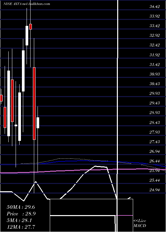Click the 12MA : 27.7 readout

(21, 227)
